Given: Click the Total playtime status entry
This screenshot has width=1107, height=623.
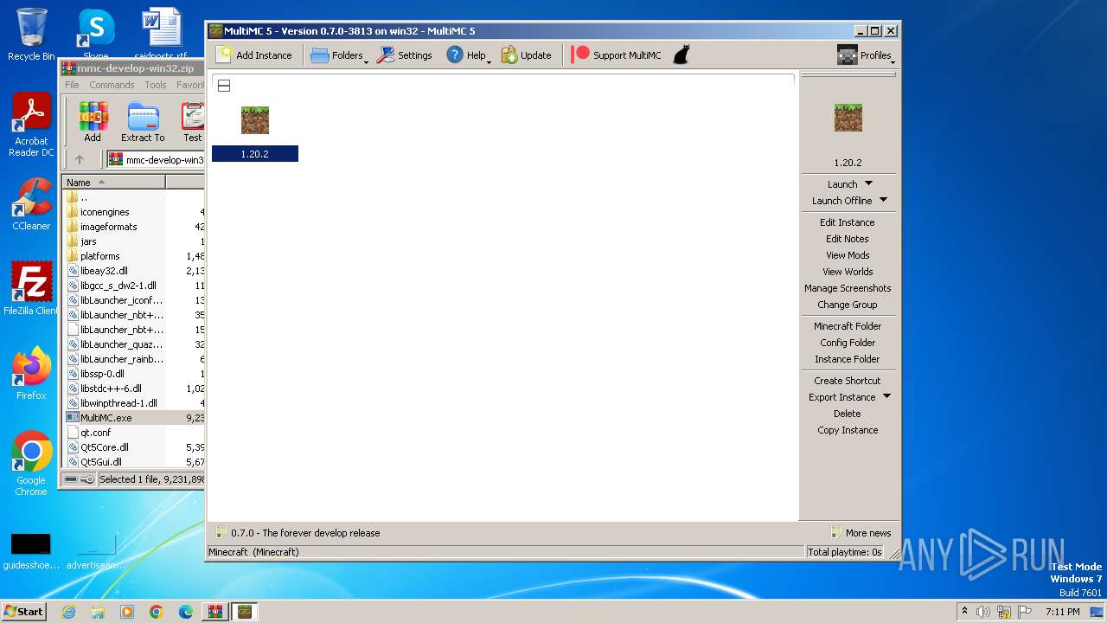Looking at the screenshot, I should (x=845, y=552).
